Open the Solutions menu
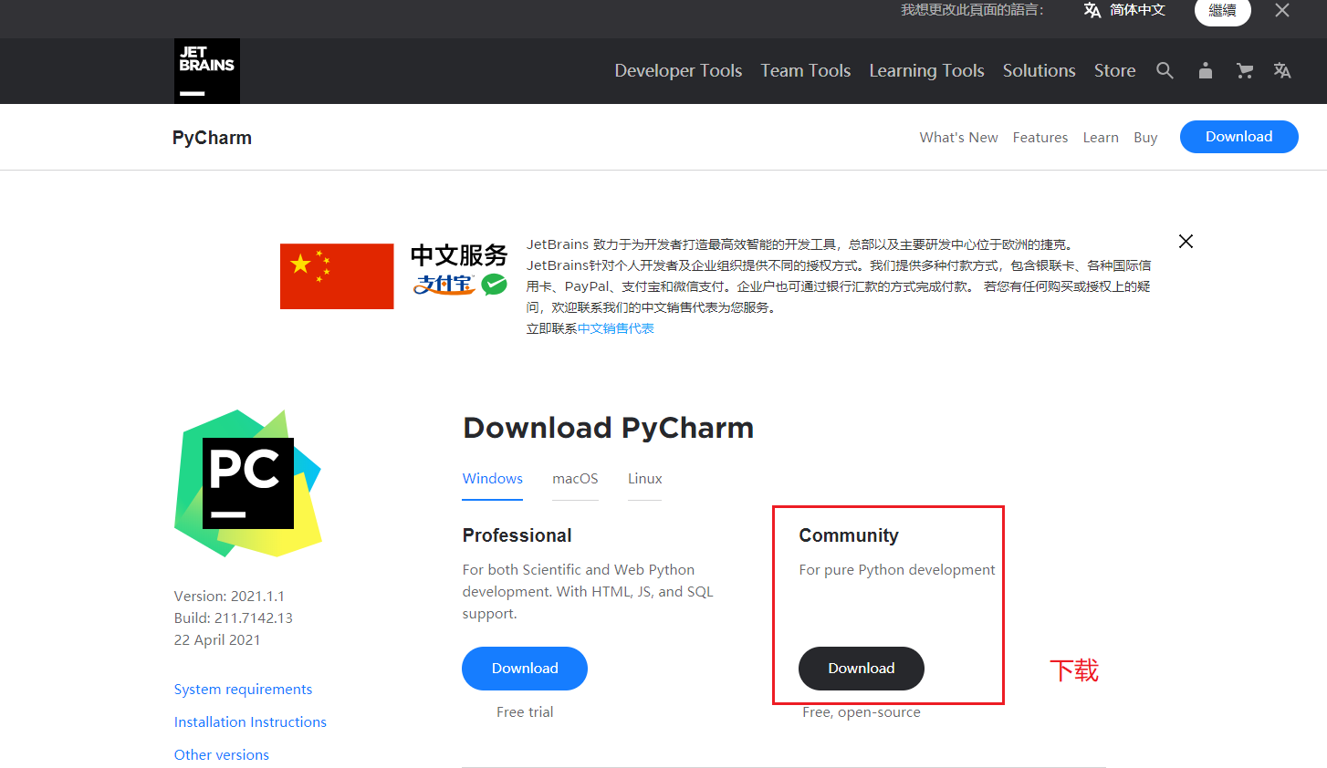 pyautogui.click(x=1039, y=70)
